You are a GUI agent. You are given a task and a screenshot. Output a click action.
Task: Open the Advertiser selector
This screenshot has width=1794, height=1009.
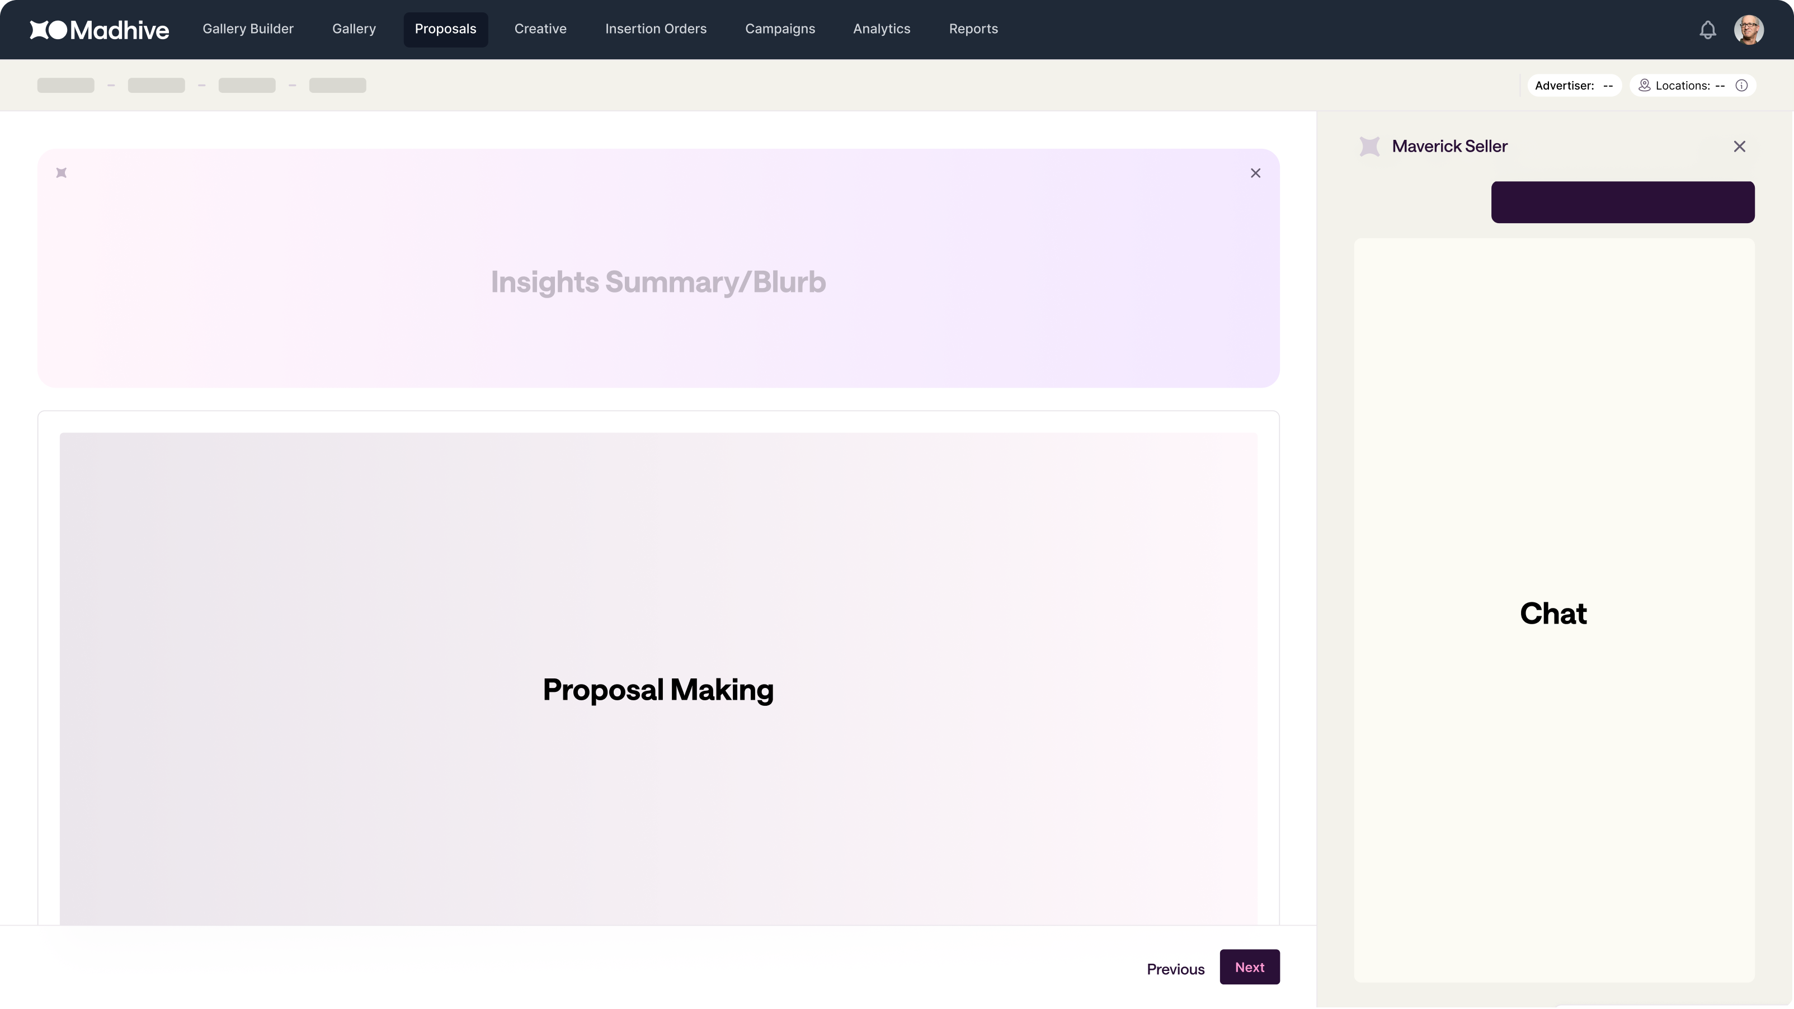pos(1574,86)
